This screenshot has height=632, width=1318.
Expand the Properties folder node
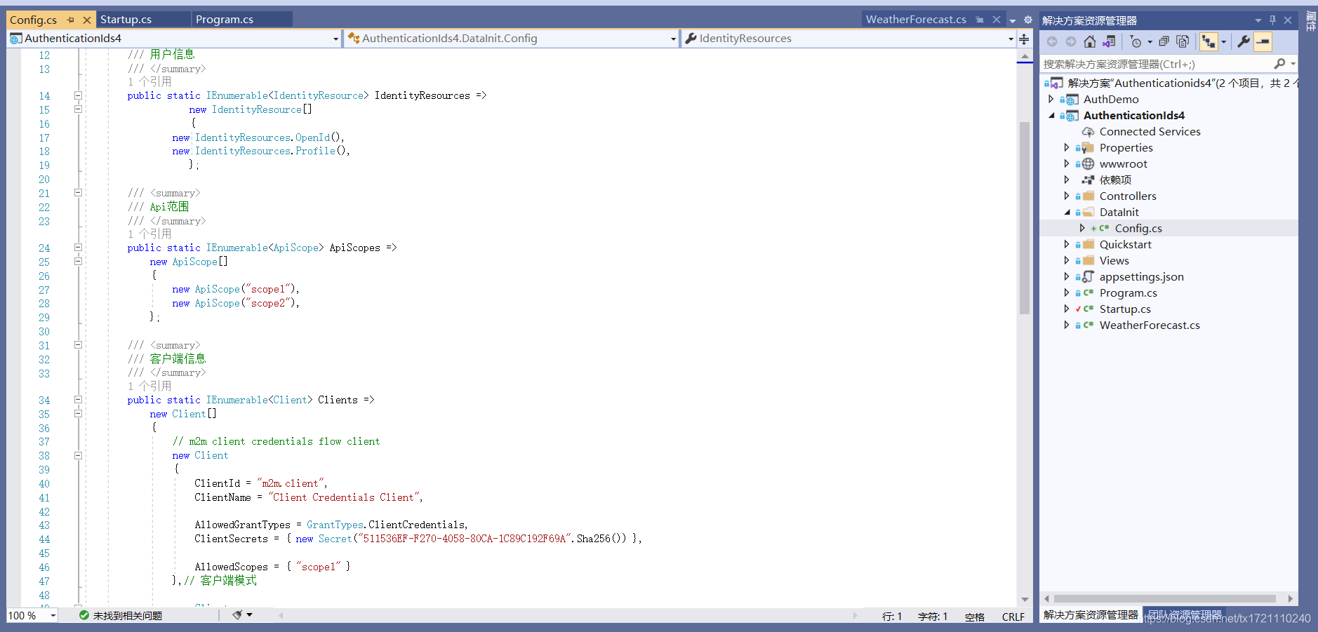pos(1067,148)
